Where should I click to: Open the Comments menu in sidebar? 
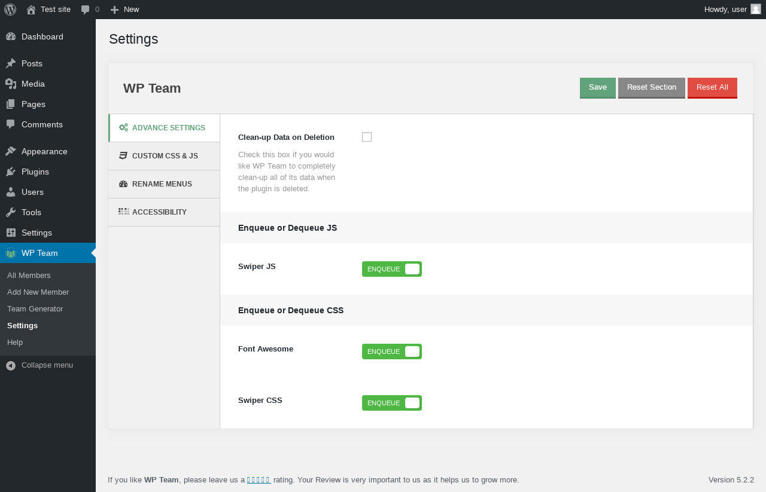48,124
